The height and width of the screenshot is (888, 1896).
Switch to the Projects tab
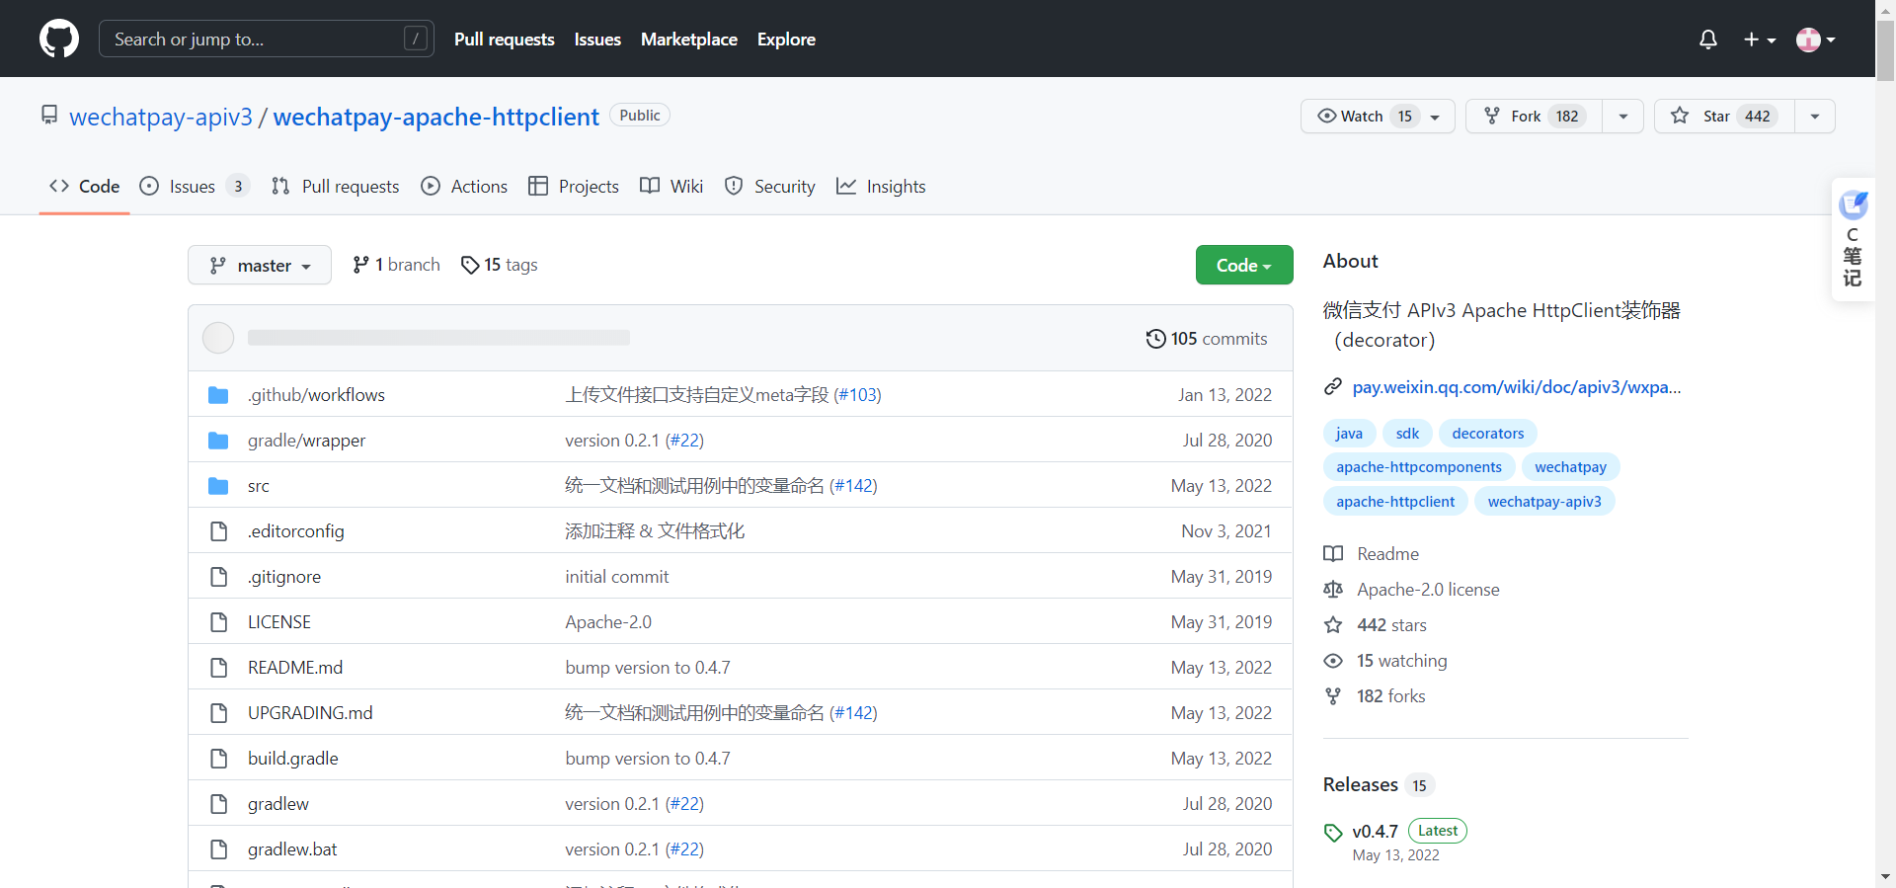(x=574, y=187)
